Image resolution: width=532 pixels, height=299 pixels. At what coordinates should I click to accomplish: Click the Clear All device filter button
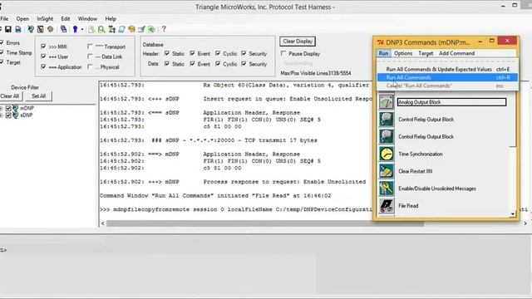pyautogui.click(x=10, y=96)
